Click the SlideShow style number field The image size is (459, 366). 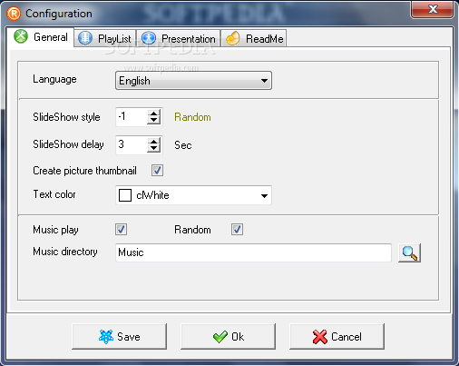132,117
